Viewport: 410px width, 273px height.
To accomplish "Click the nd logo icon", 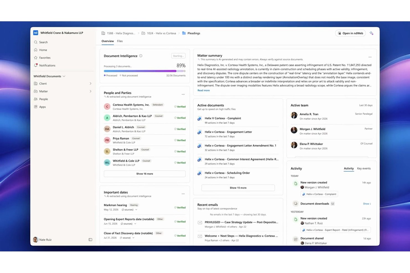I will point(36,33).
